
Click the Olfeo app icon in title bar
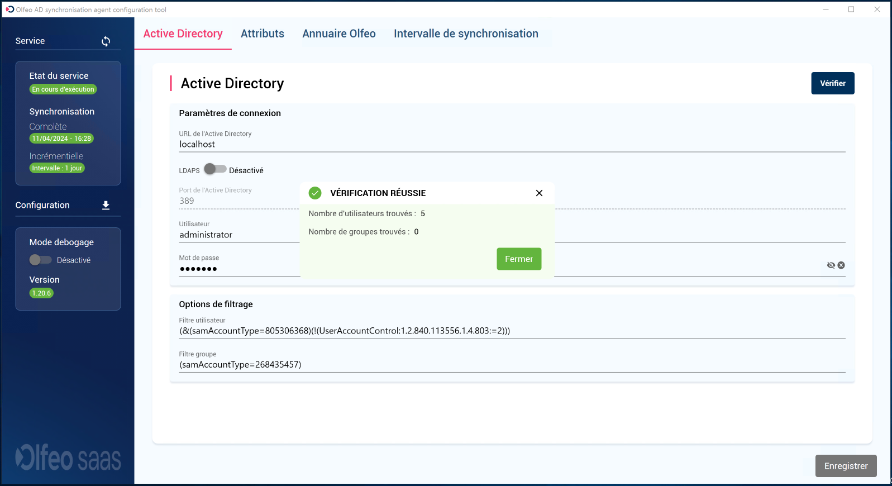(9, 9)
